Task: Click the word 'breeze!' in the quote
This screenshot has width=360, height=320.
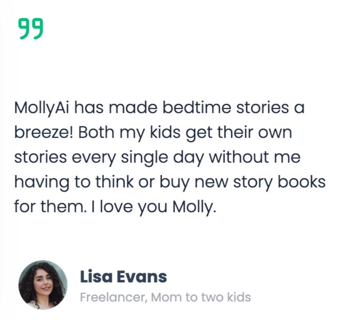Action: (x=44, y=133)
